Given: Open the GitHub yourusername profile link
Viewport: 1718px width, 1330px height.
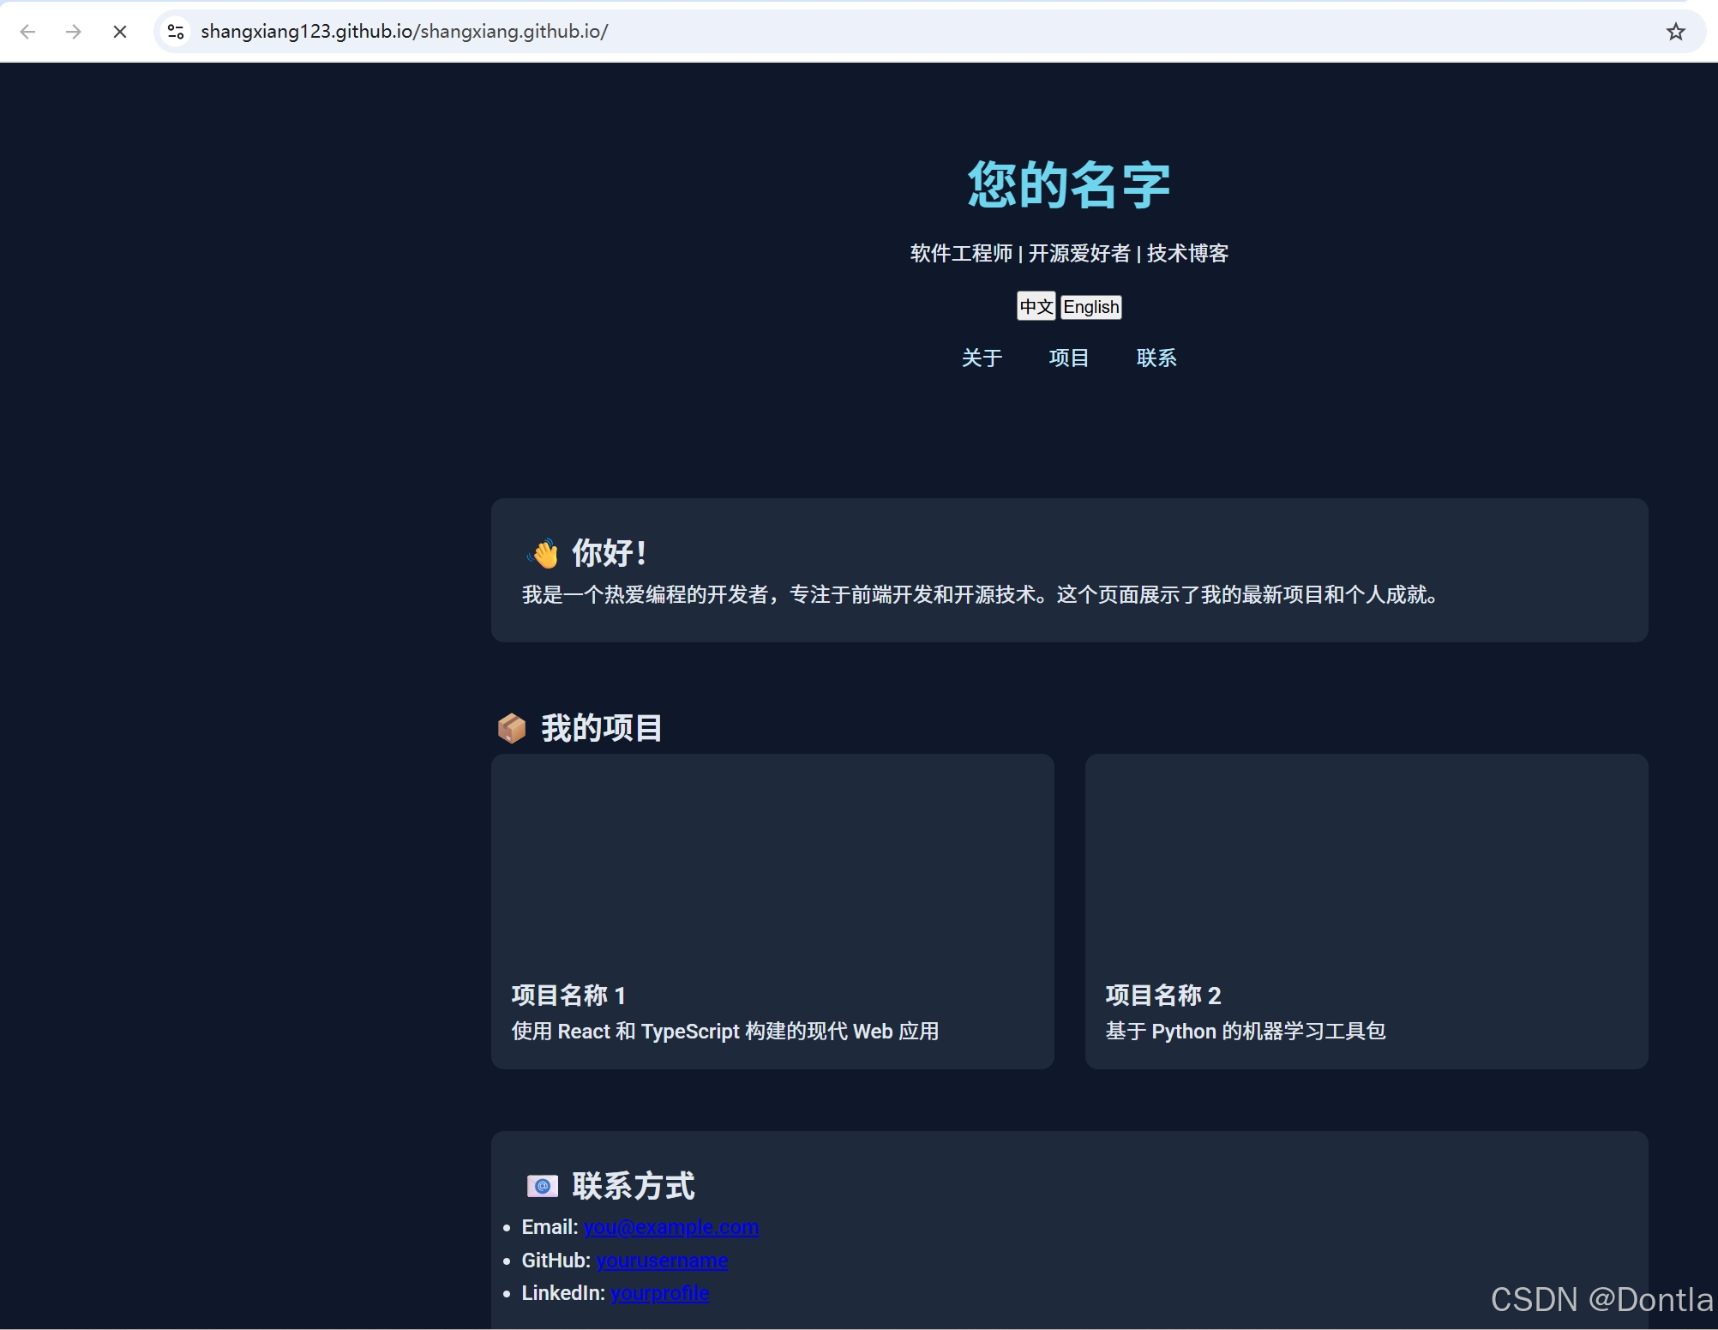Looking at the screenshot, I should [662, 1260].
